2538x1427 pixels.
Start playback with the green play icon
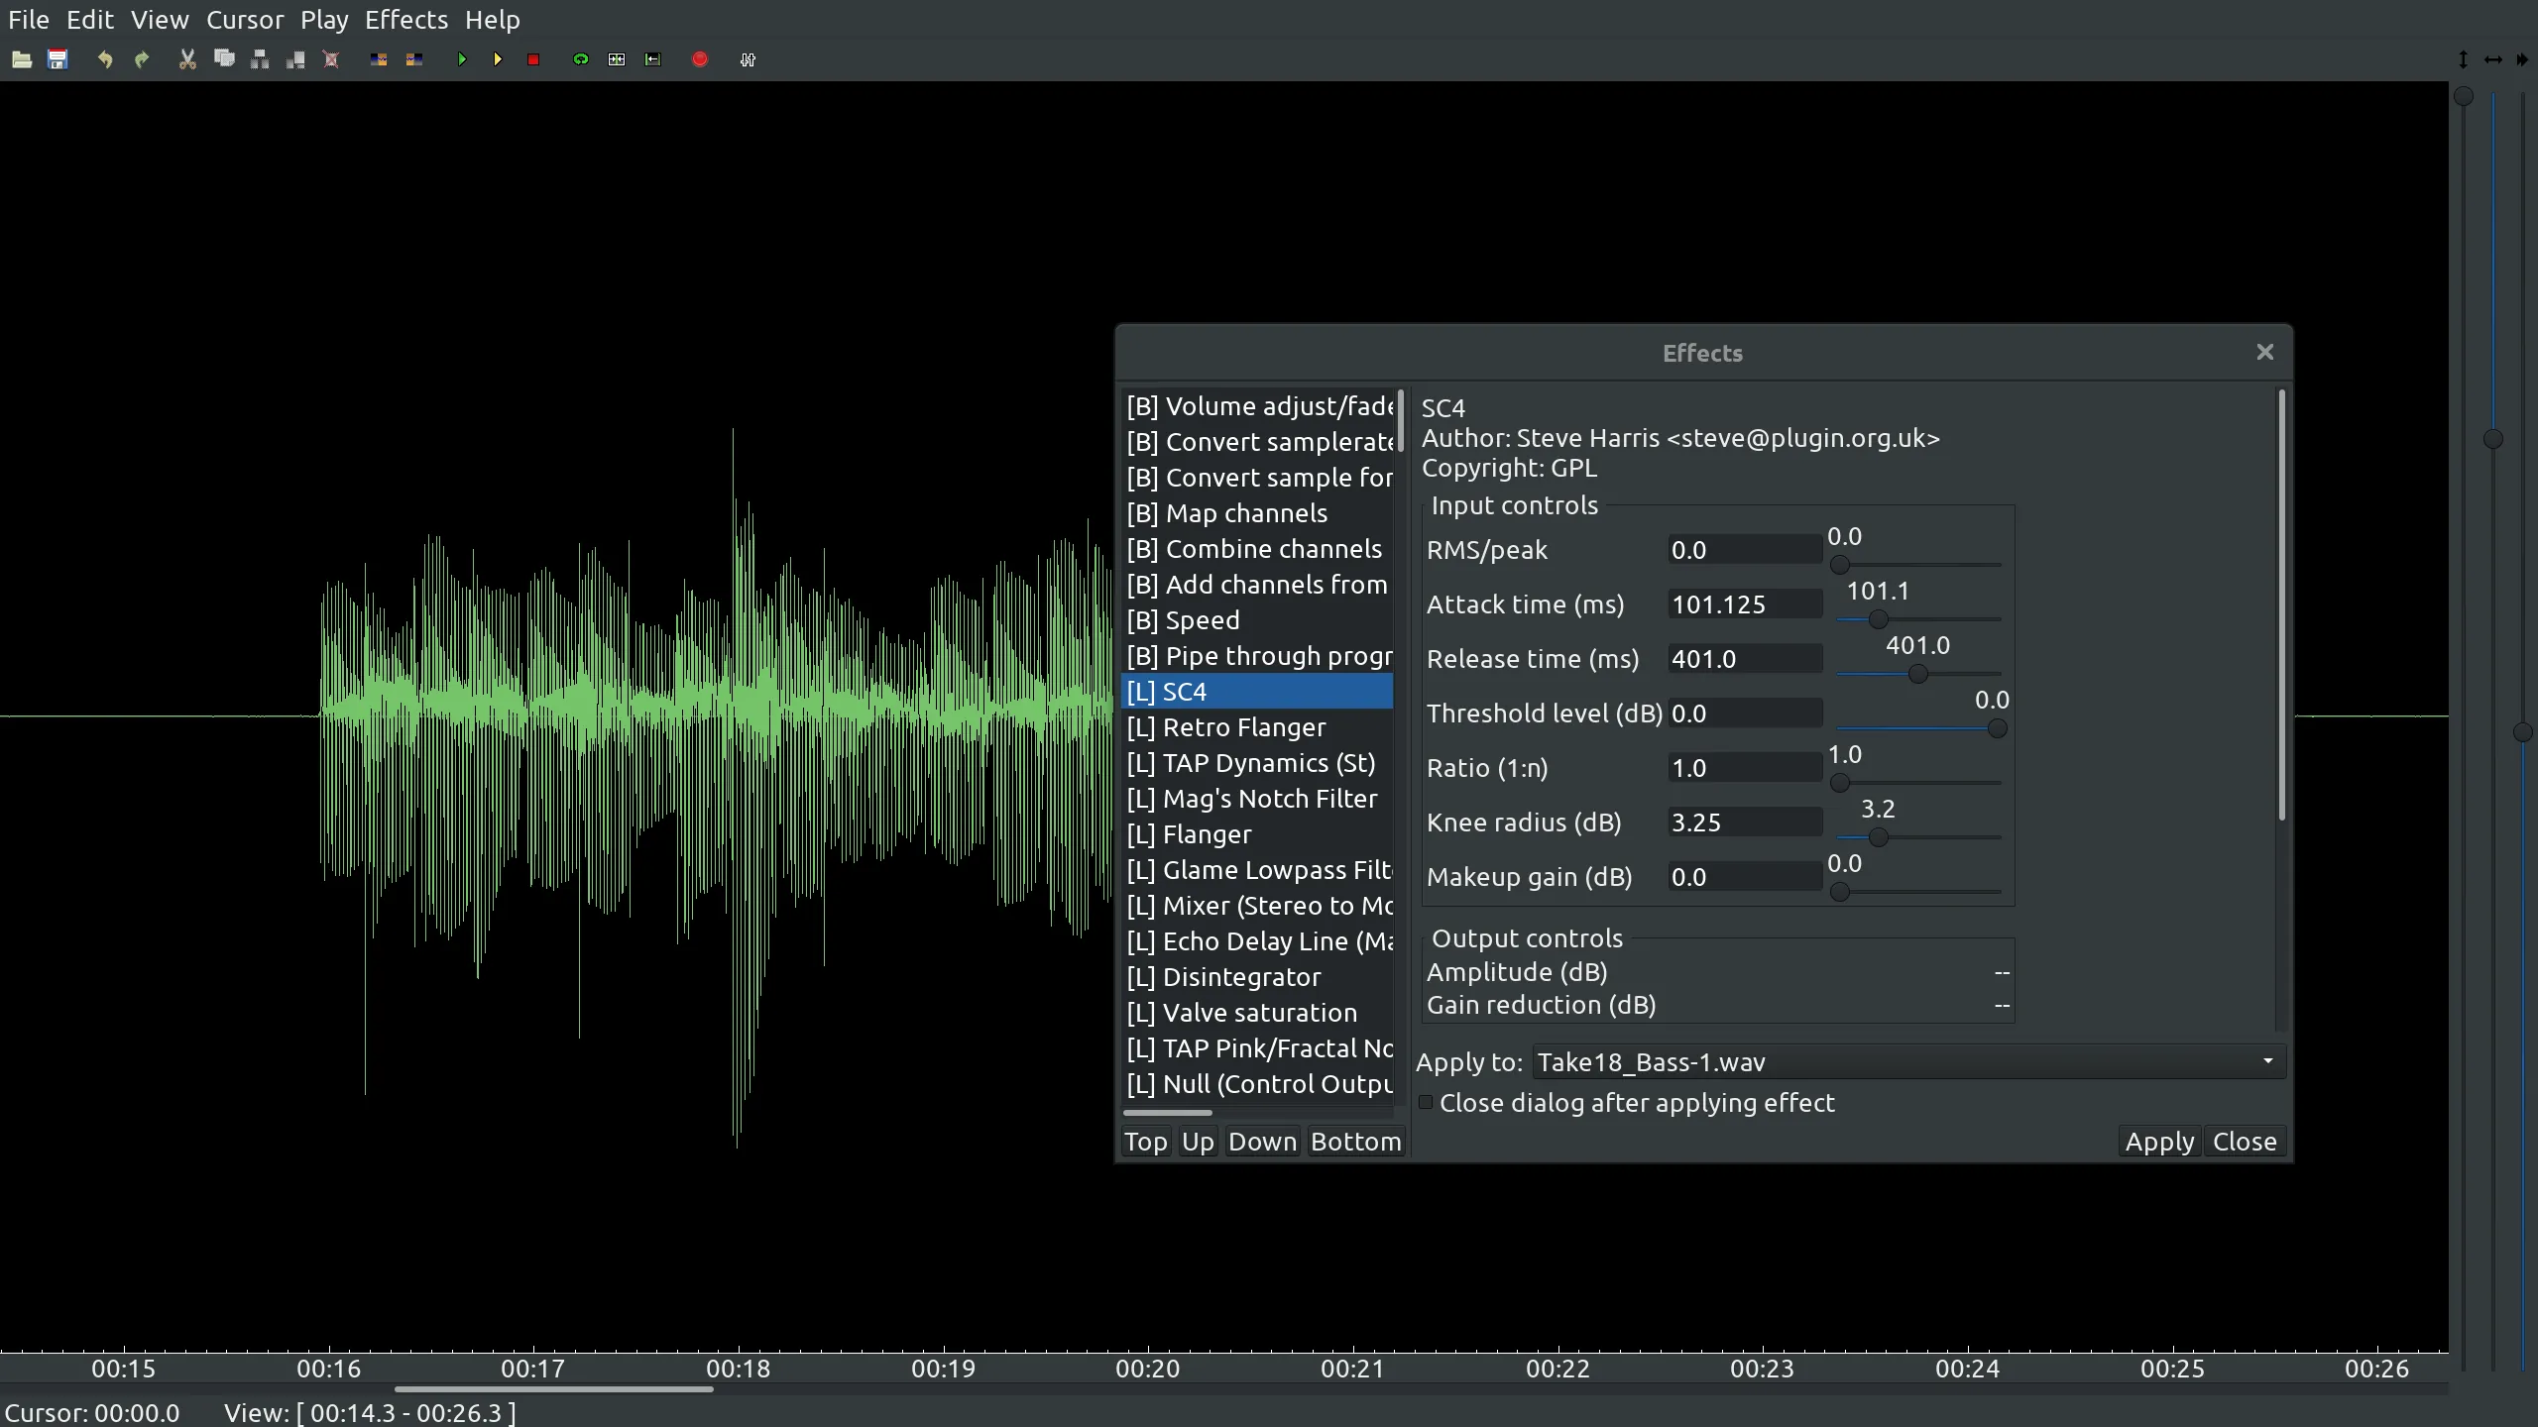[x=462, y=59]
